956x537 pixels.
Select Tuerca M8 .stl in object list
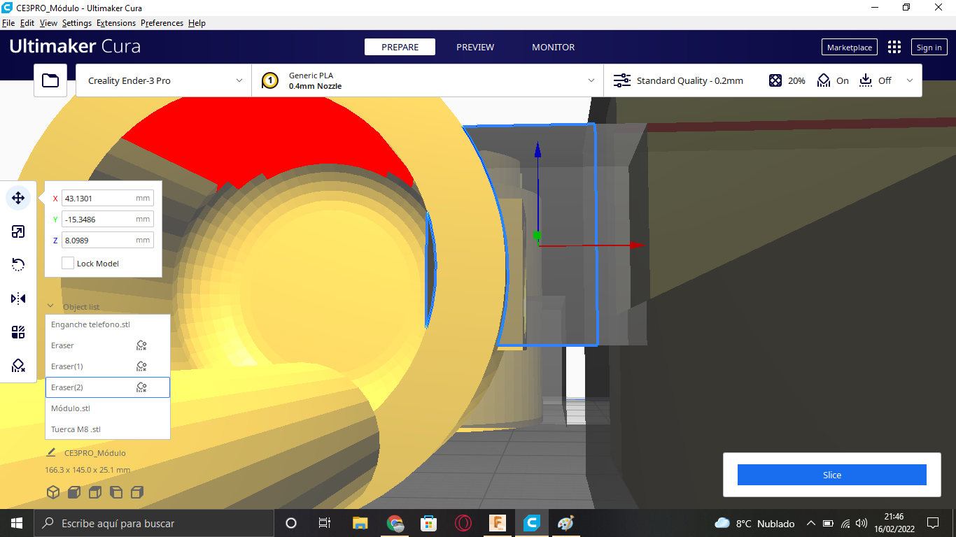pos(108,429)
